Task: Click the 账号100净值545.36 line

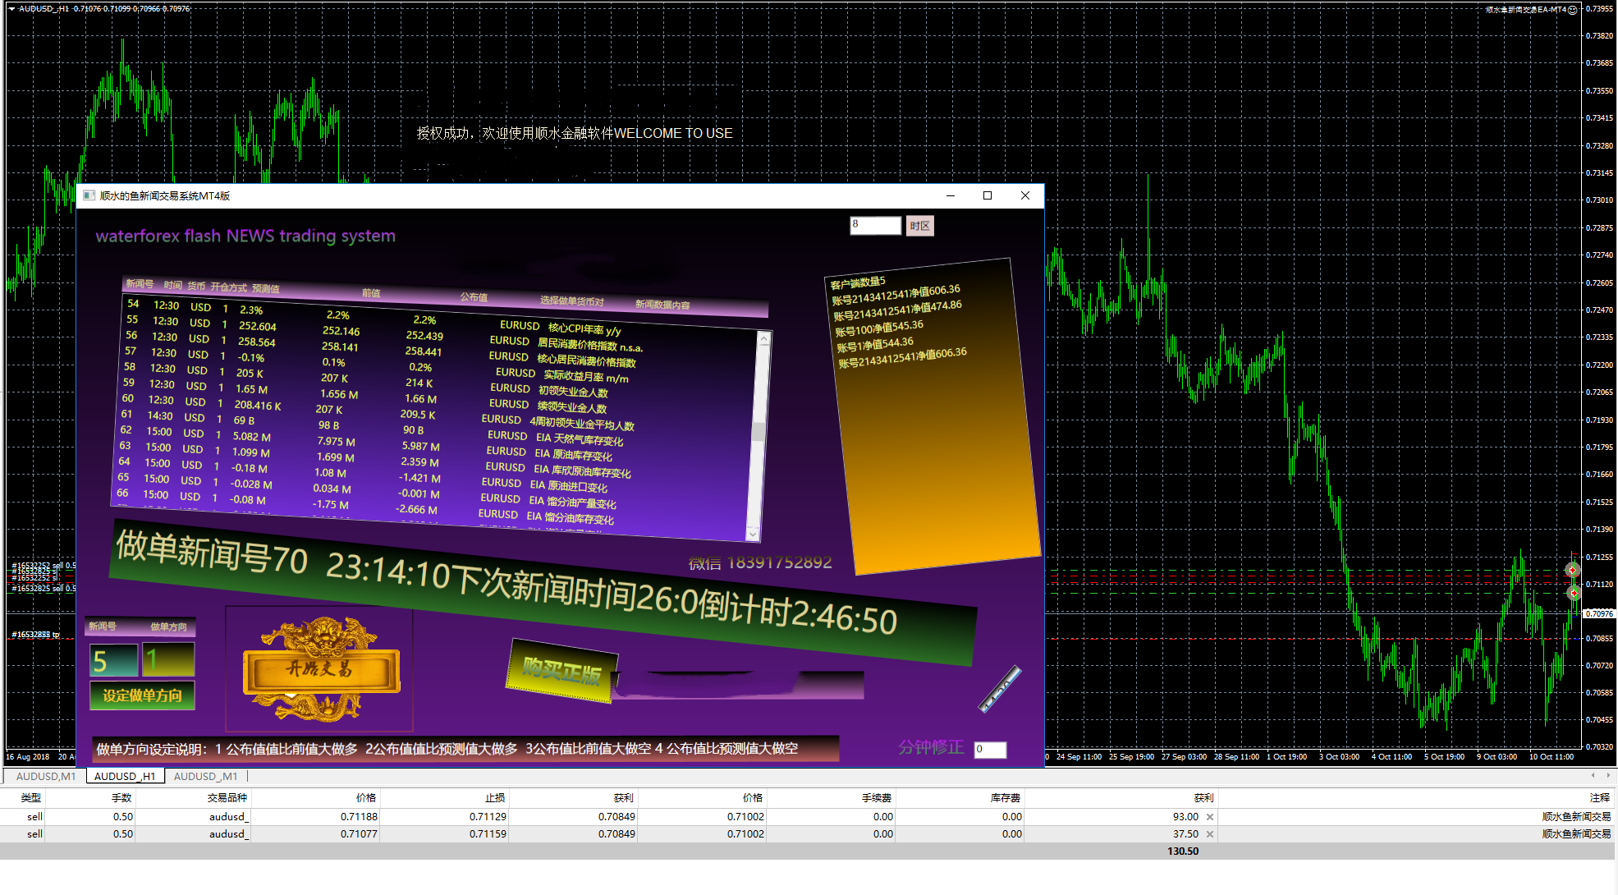Action: tap(879, 328)
